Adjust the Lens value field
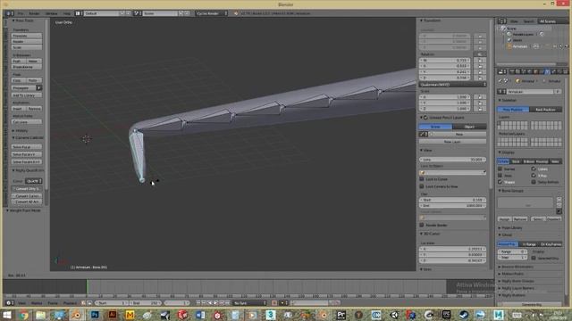The width and height of the screenshot is (572, 321). point(452,160)
